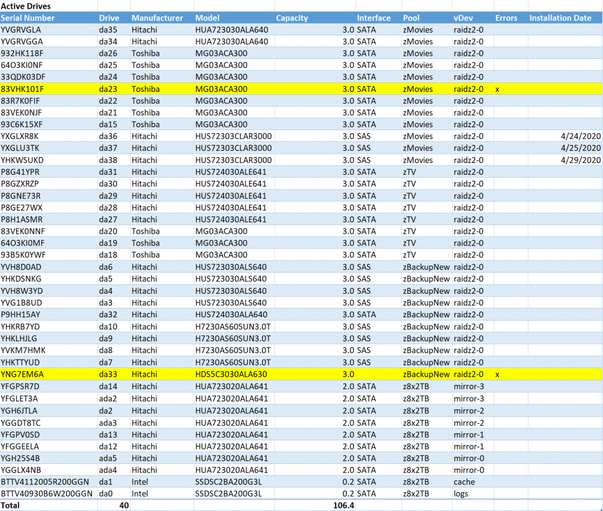Click drive cell ada3
This screenshot has height=511, width=603.
click(108, 423)
